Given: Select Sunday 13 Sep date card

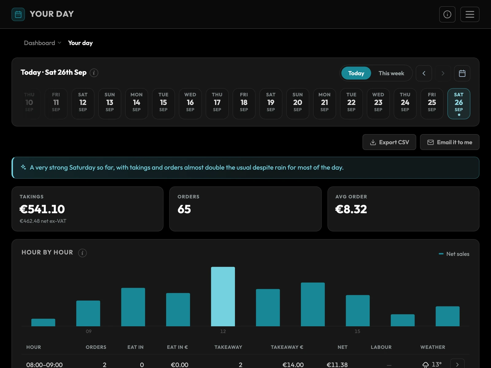Looking at the screenshot, I should pyautogui.click(x=110, y=104).
